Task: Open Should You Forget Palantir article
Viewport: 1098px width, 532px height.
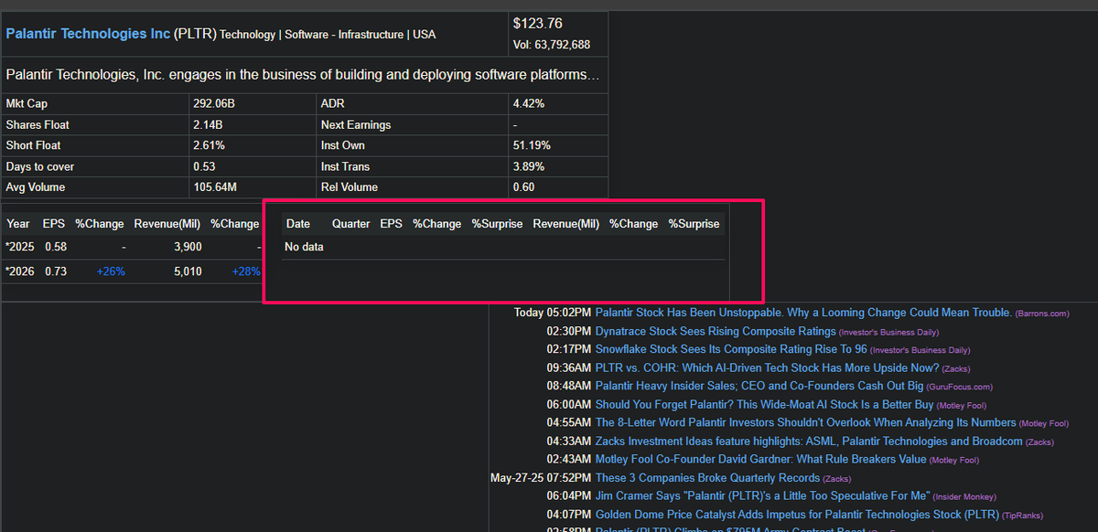Action: pos(765,404)
